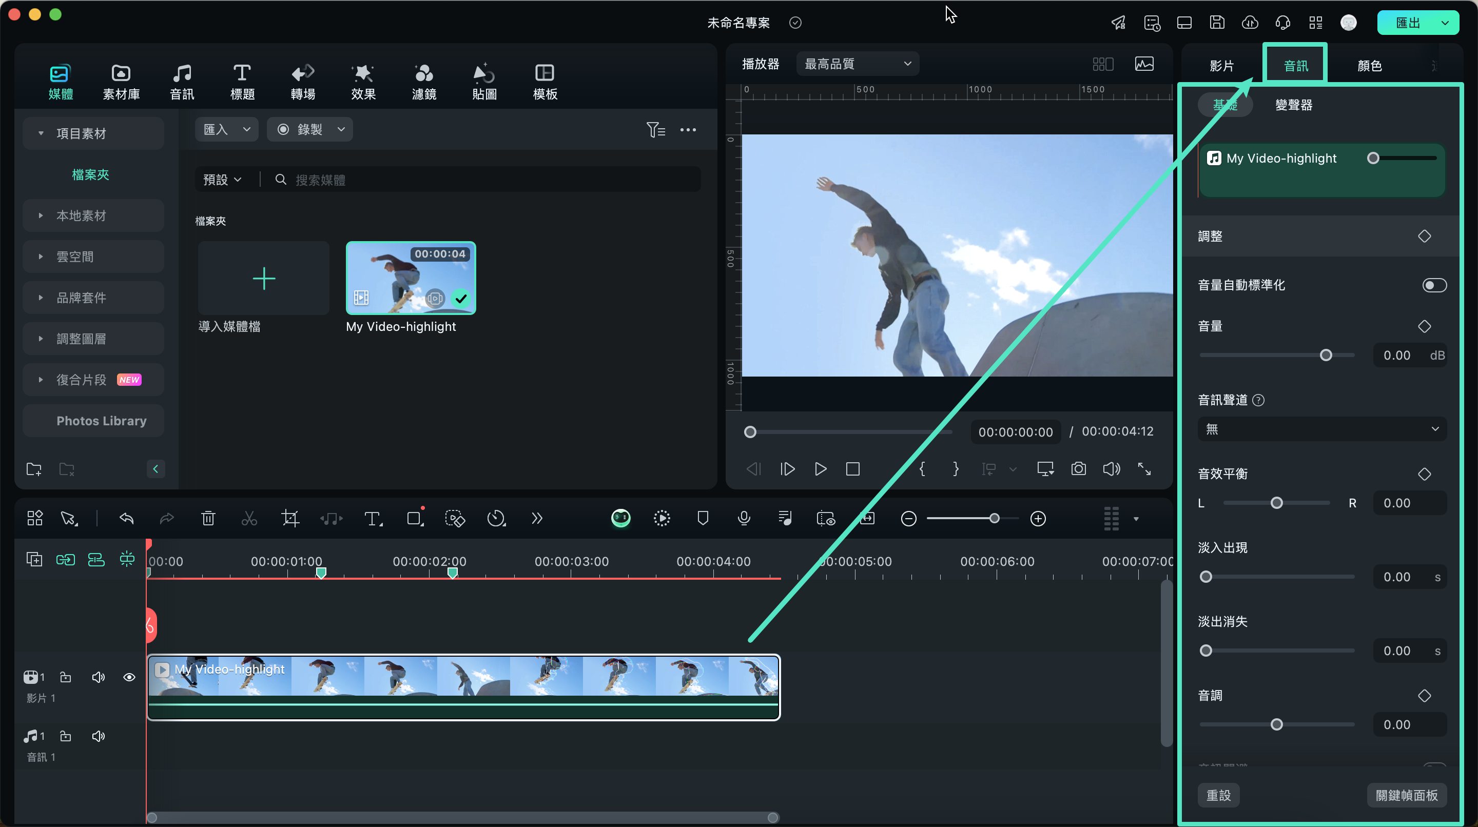Lock the 音訊 1 track
The height and width of the screenshot is (827, 1478).
(65, 736)
